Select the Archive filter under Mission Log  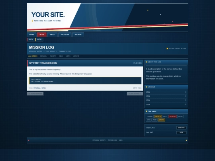pos(76,56)
